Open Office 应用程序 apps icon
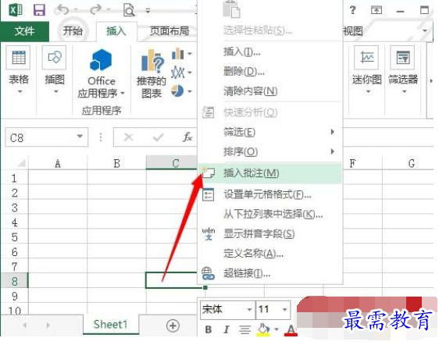This screenshot has width=439, height=345. tap(101, 59)
